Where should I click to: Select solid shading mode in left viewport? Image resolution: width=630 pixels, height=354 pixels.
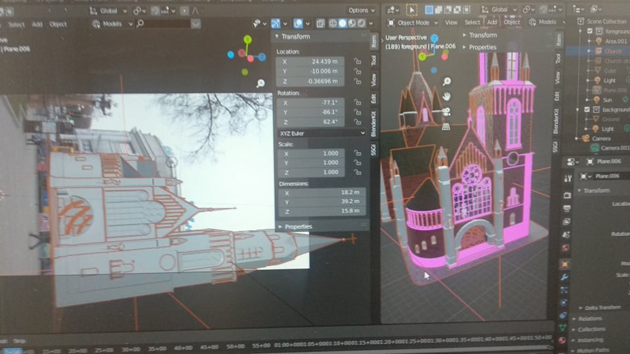click(x=343, y=24)
